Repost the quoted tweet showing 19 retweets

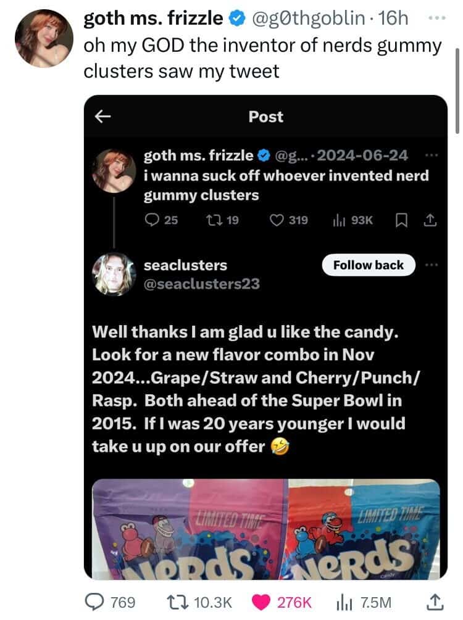214,220
